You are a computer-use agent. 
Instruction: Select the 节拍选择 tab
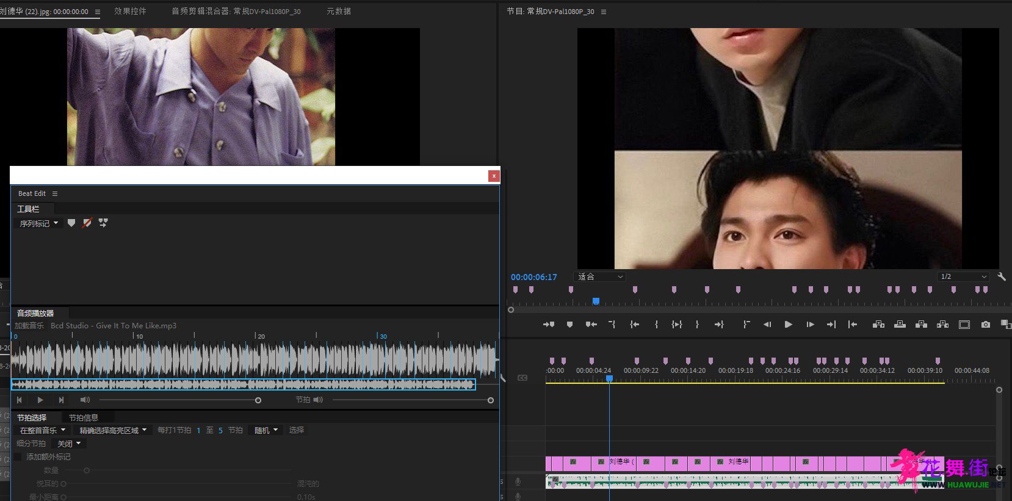32,417
